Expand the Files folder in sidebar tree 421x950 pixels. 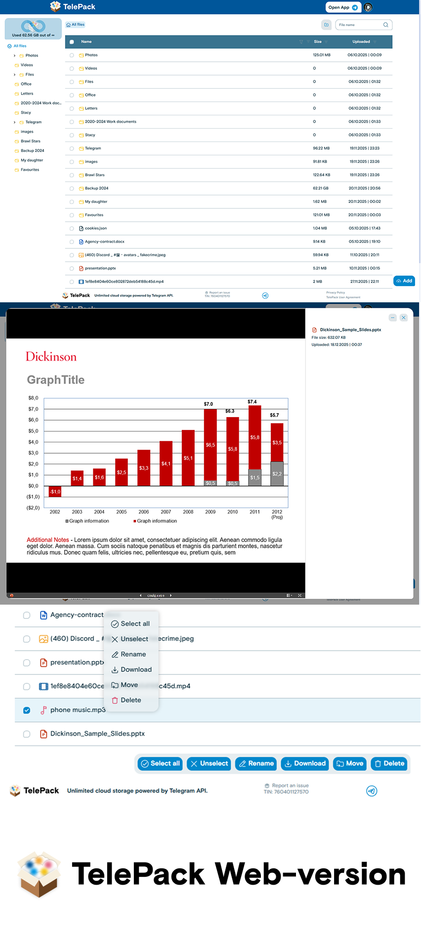coord(14,75)
